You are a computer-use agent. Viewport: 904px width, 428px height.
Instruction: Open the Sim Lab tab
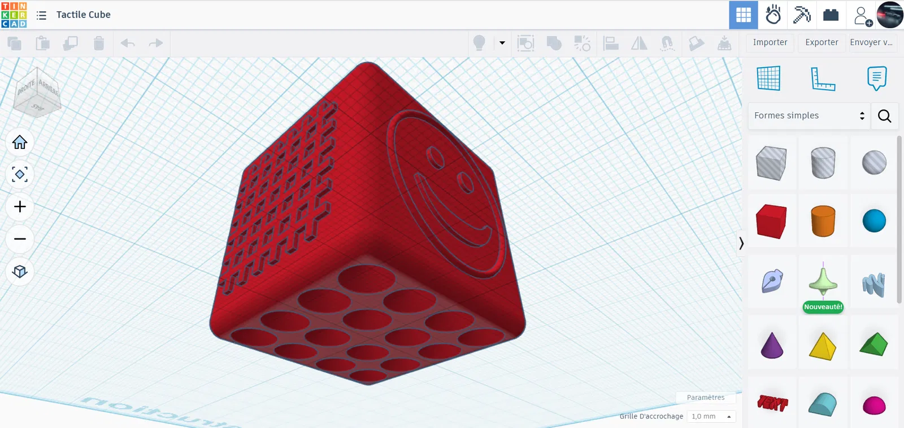pos(773,15)
